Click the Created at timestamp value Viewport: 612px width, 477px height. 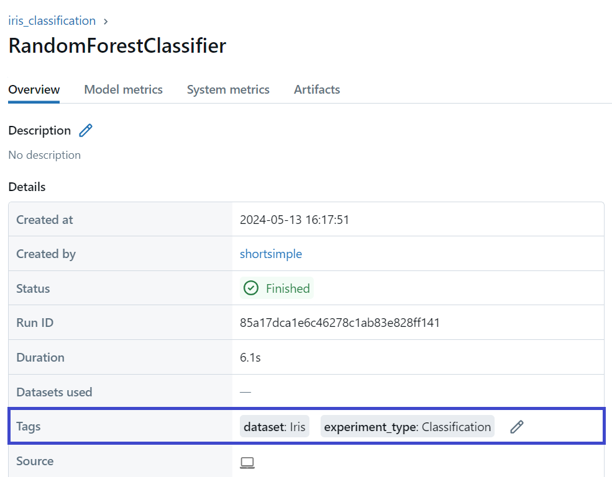[x=295, y=220]
